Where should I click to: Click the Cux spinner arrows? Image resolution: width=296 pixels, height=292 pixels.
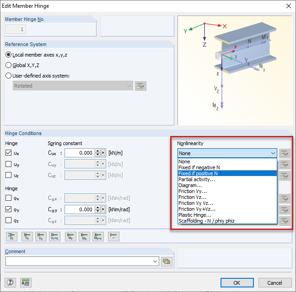point(97,153)
